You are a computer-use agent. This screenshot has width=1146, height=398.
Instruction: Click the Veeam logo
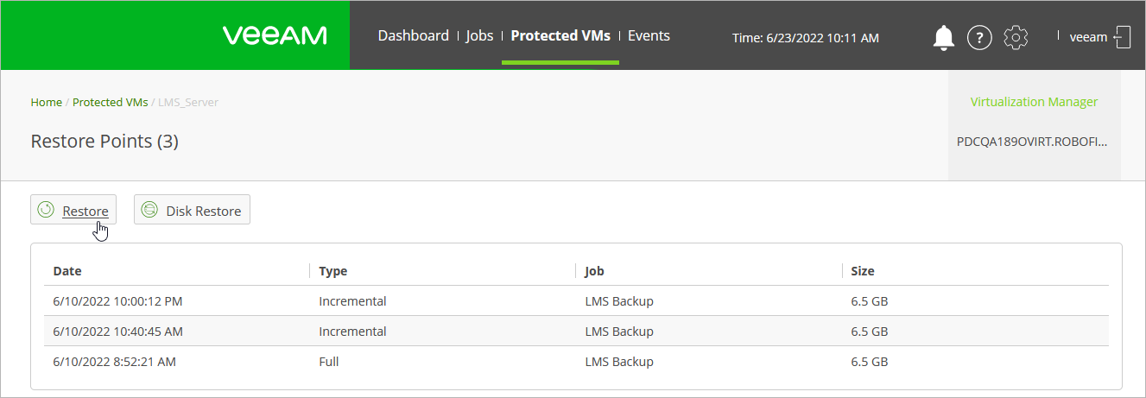pos(275,35)
